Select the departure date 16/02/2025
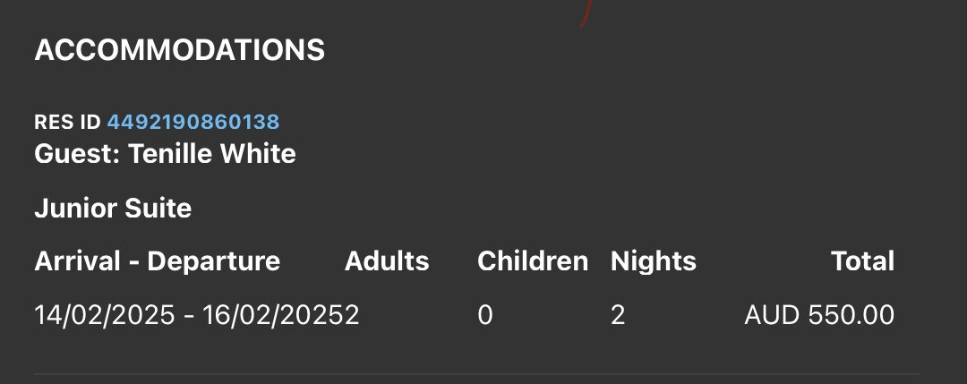Screen dimensions: 967x384 (x=274, y=316)
